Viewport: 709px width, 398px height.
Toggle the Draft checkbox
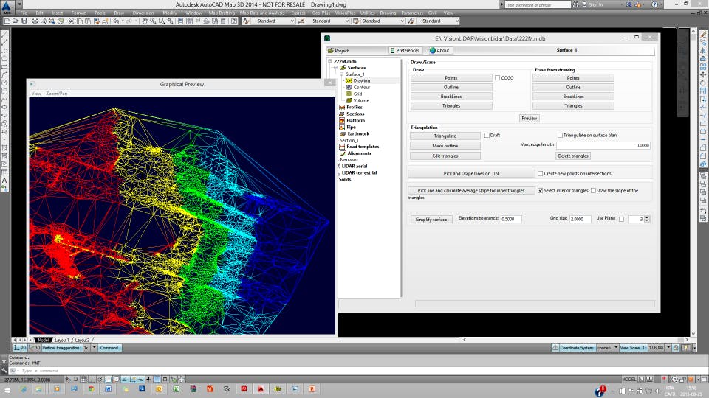click(x=487, y=135)
